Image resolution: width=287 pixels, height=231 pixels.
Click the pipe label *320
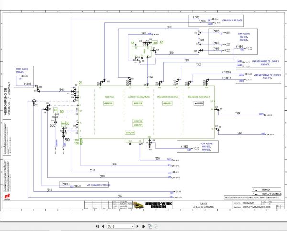point(157,158)
